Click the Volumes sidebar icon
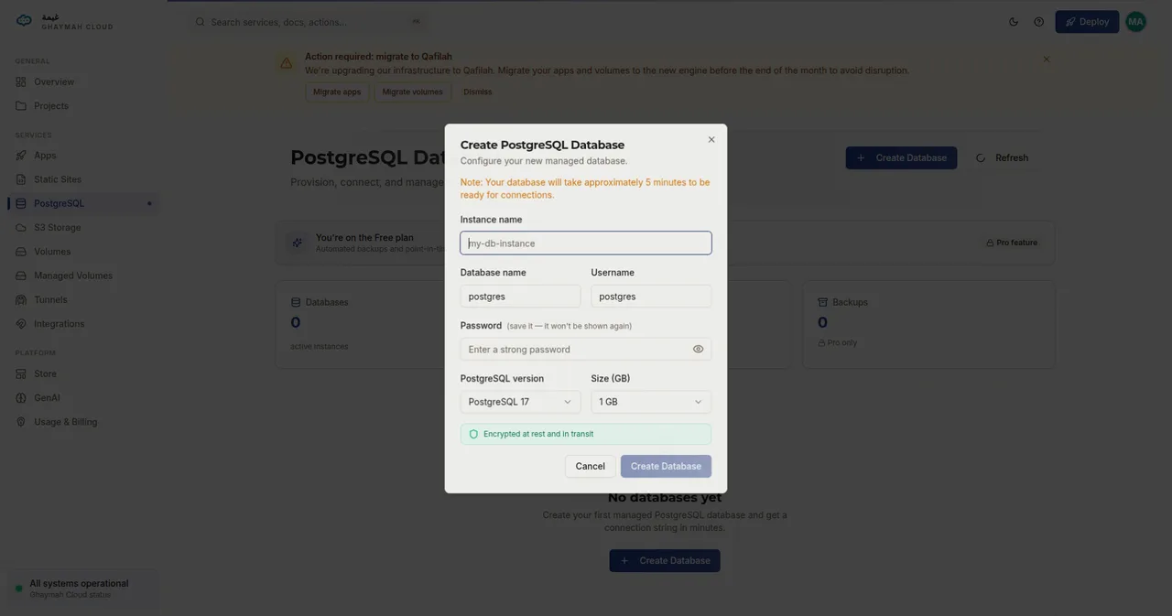The image size is (1172, 616). click(21, 252)
